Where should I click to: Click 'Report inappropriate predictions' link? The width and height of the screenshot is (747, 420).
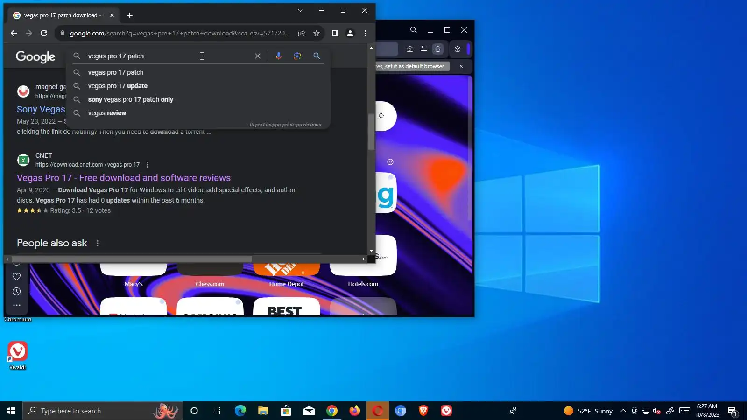285,125
